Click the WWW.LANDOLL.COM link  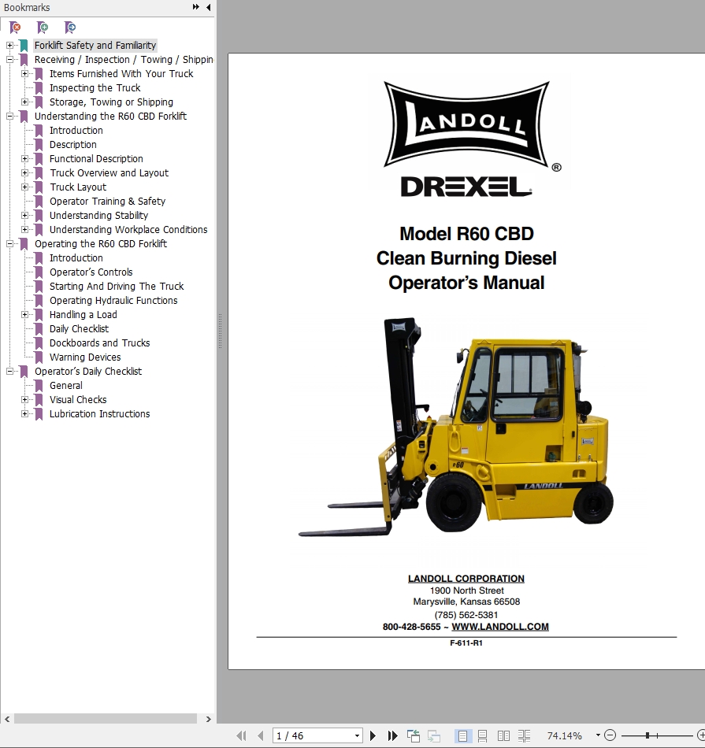coord(499,627)
